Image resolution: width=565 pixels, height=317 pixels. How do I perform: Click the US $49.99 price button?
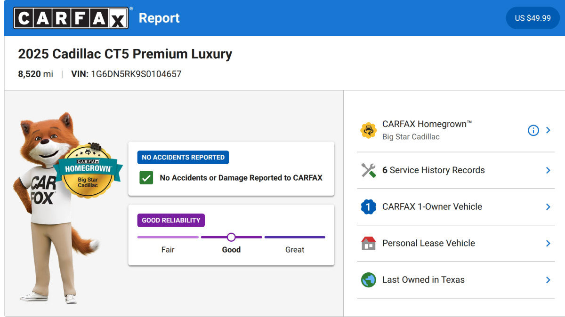click(x=533, y=18)
